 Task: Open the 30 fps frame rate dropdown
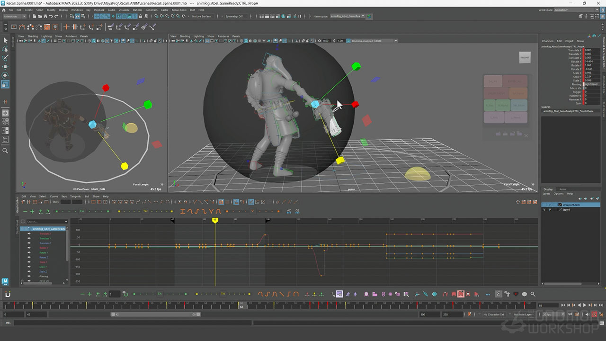[552, 314]
